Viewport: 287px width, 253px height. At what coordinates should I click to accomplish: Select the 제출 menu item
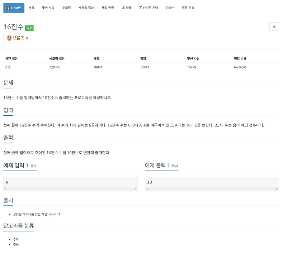(32, 8)
